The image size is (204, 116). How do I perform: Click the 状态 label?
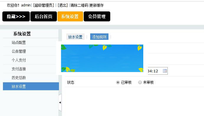click(71, 82)
